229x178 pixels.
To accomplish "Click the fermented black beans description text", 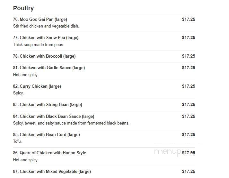I will point(71,123).
